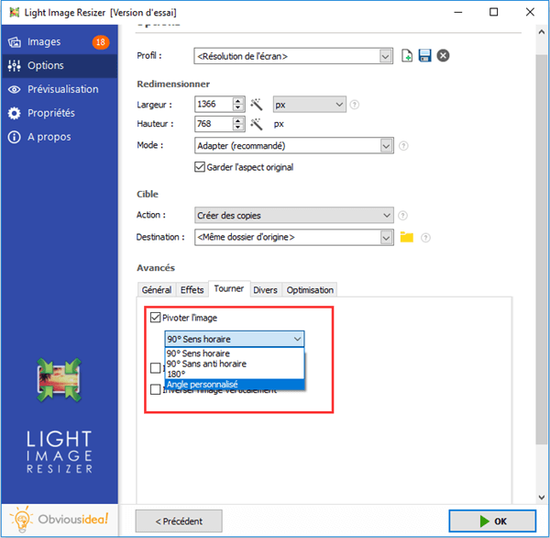Switch to the Général tab
This screenshot has width=550, height=538.
(x=157, y=290)
